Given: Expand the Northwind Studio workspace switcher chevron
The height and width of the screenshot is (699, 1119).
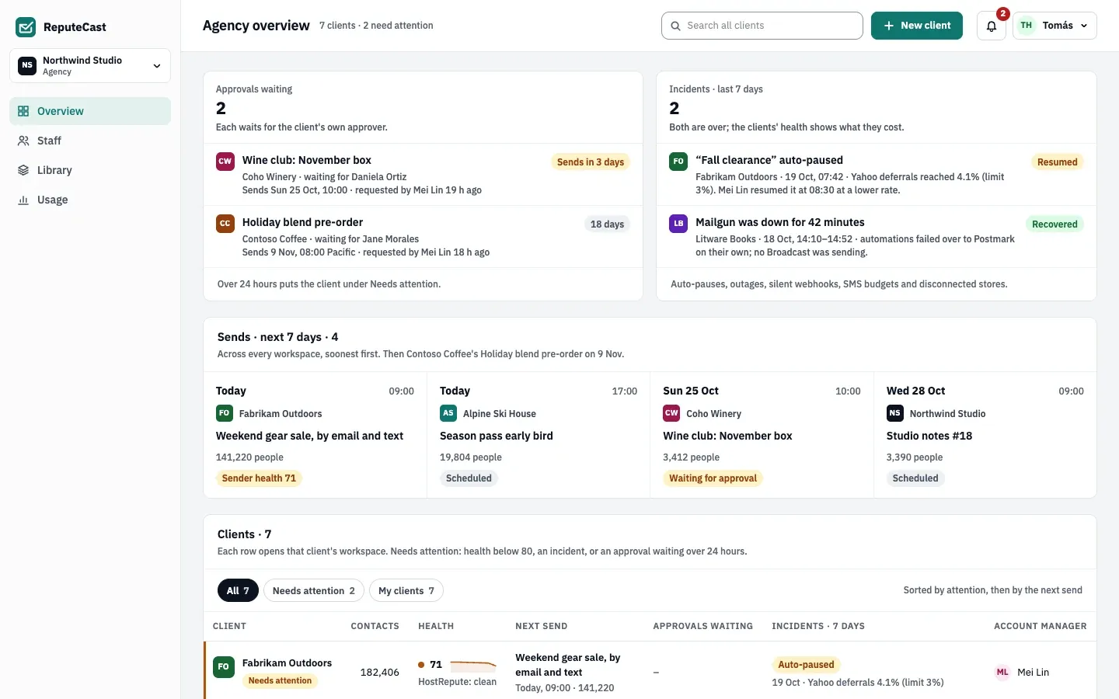Looking at the screenshot, I should pos(157,66).
